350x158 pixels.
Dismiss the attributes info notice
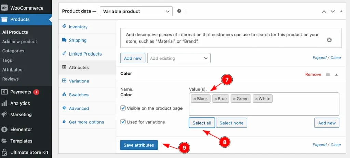329,40
